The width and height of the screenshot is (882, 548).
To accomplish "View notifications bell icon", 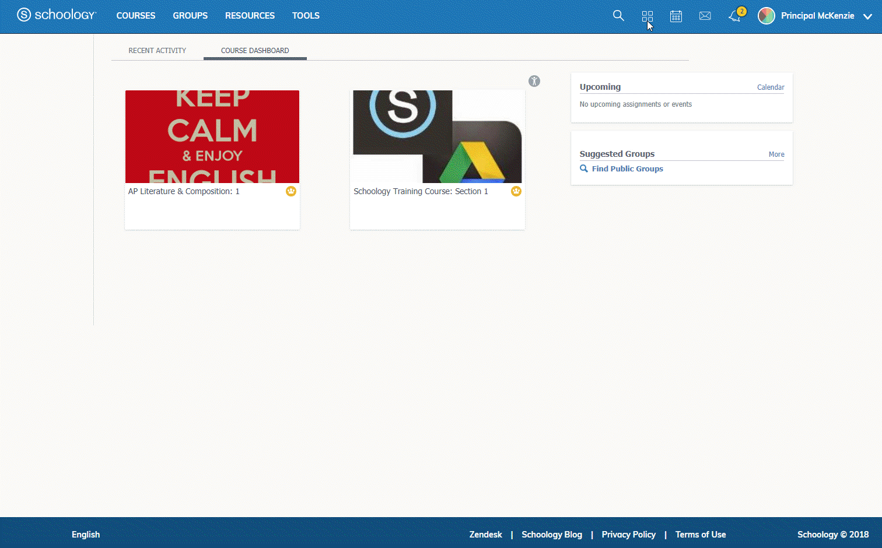I will [734, 16].
